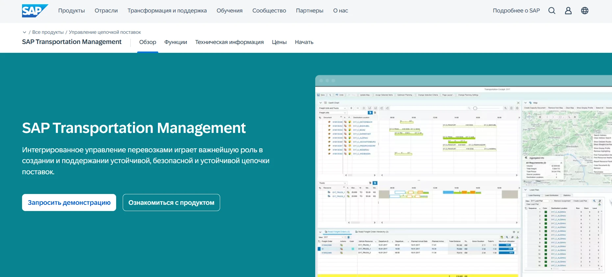Switch to the Техническая информация tab
Image resolution: width=612 pixels, height=277 pixels.
(229, 42)
